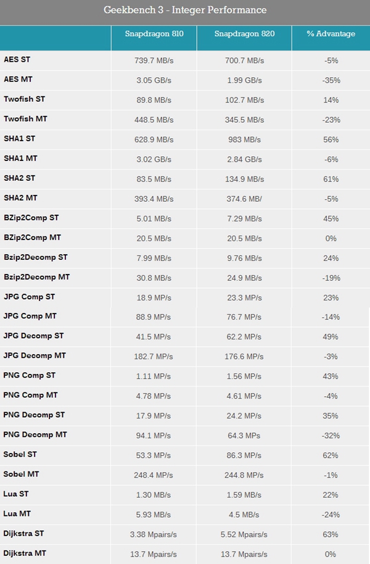Select the Snapdragon 810 column header
This screenshot has height=564, width=370.
coord(154,34)
